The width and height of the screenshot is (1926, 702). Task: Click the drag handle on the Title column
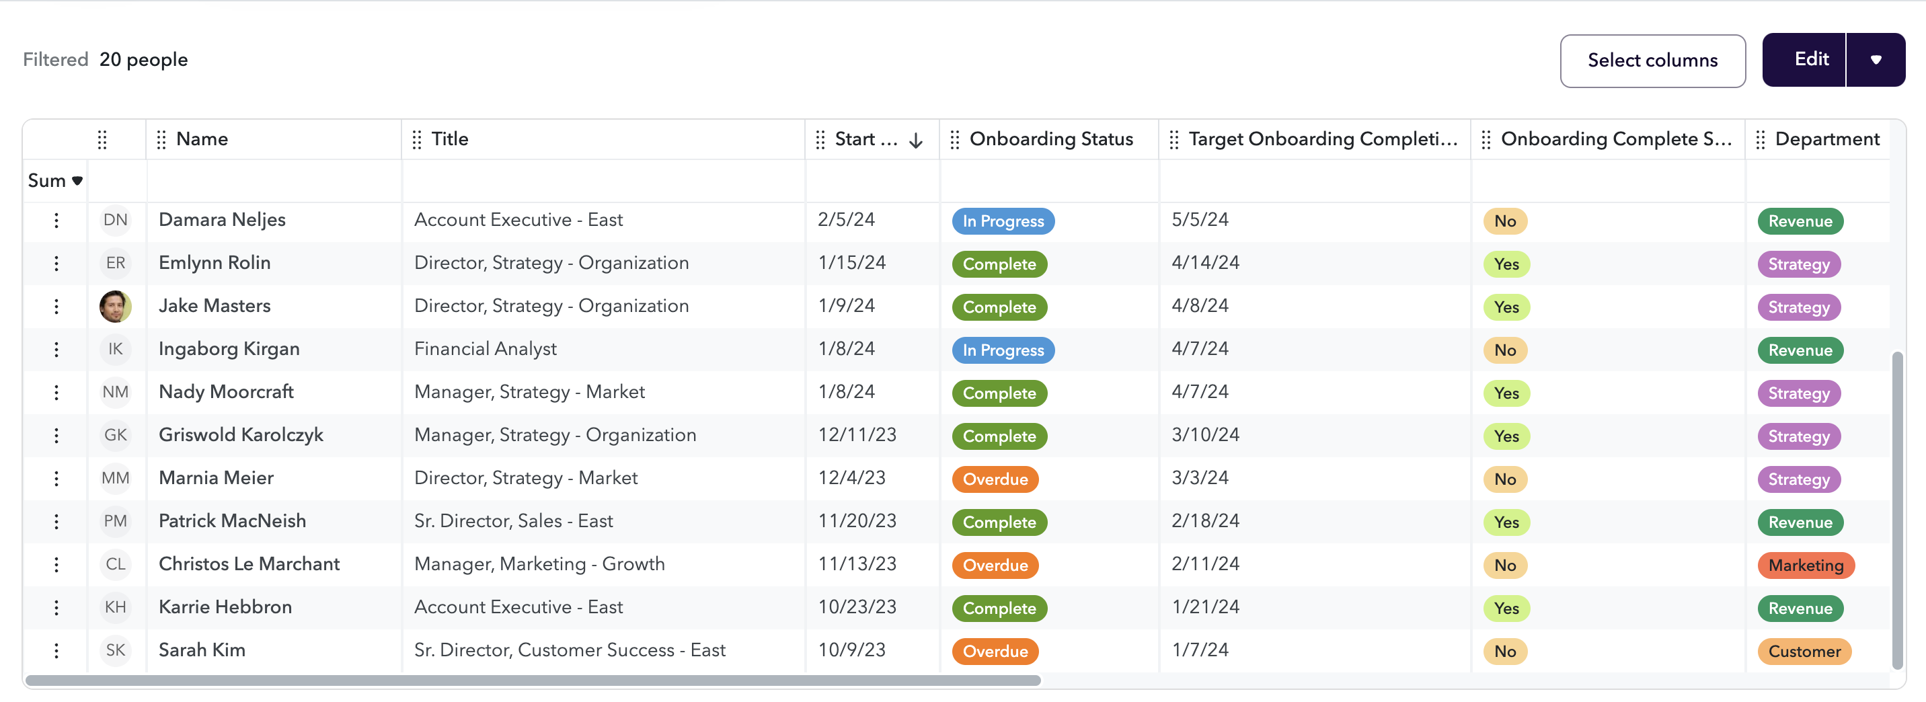pos(417,139)
